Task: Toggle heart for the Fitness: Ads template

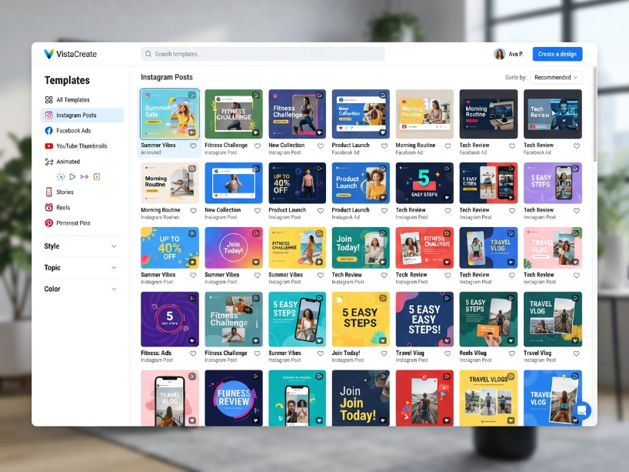Action: click(193, 353)
